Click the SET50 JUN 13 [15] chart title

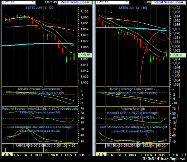(x=133, y=8)
